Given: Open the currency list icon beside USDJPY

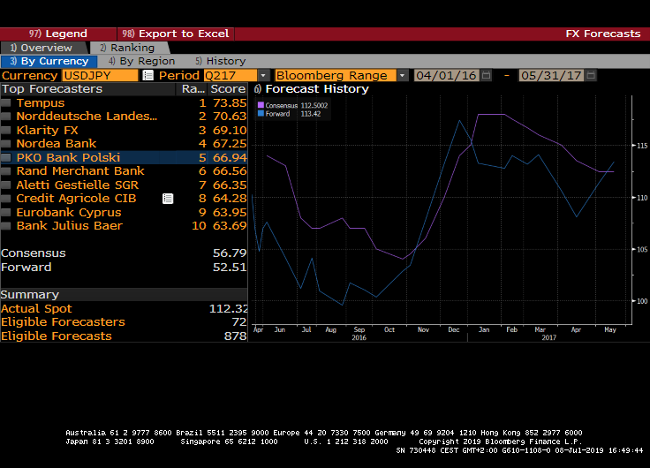Looking at the screenshot, I should (147, 76).
